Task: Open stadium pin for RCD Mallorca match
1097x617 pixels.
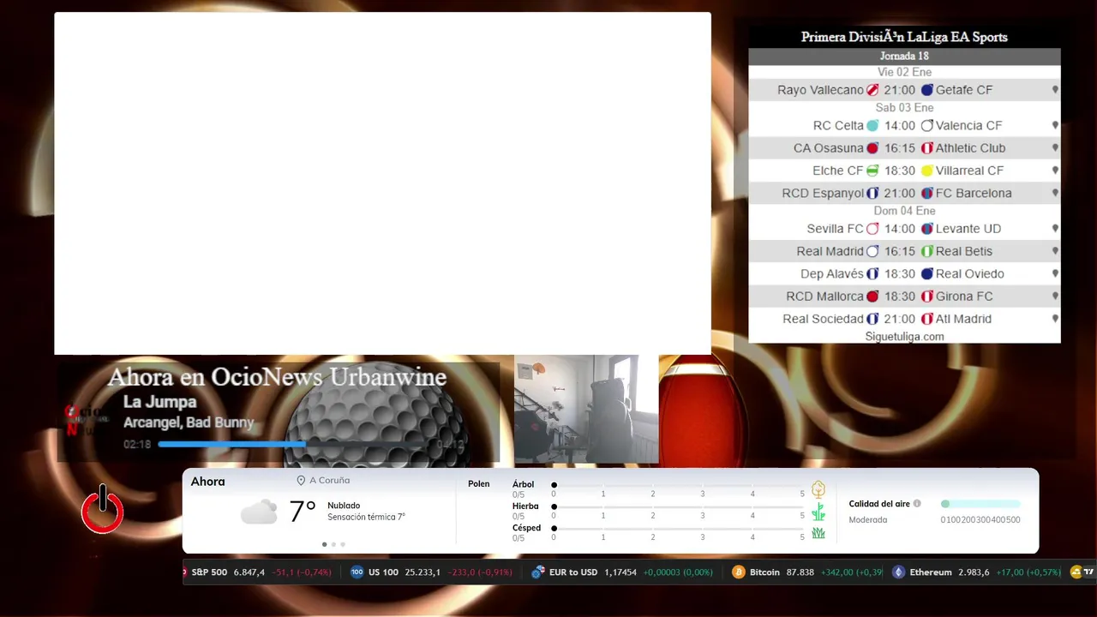Action: pyautogui.click(x=1055, y=297)
